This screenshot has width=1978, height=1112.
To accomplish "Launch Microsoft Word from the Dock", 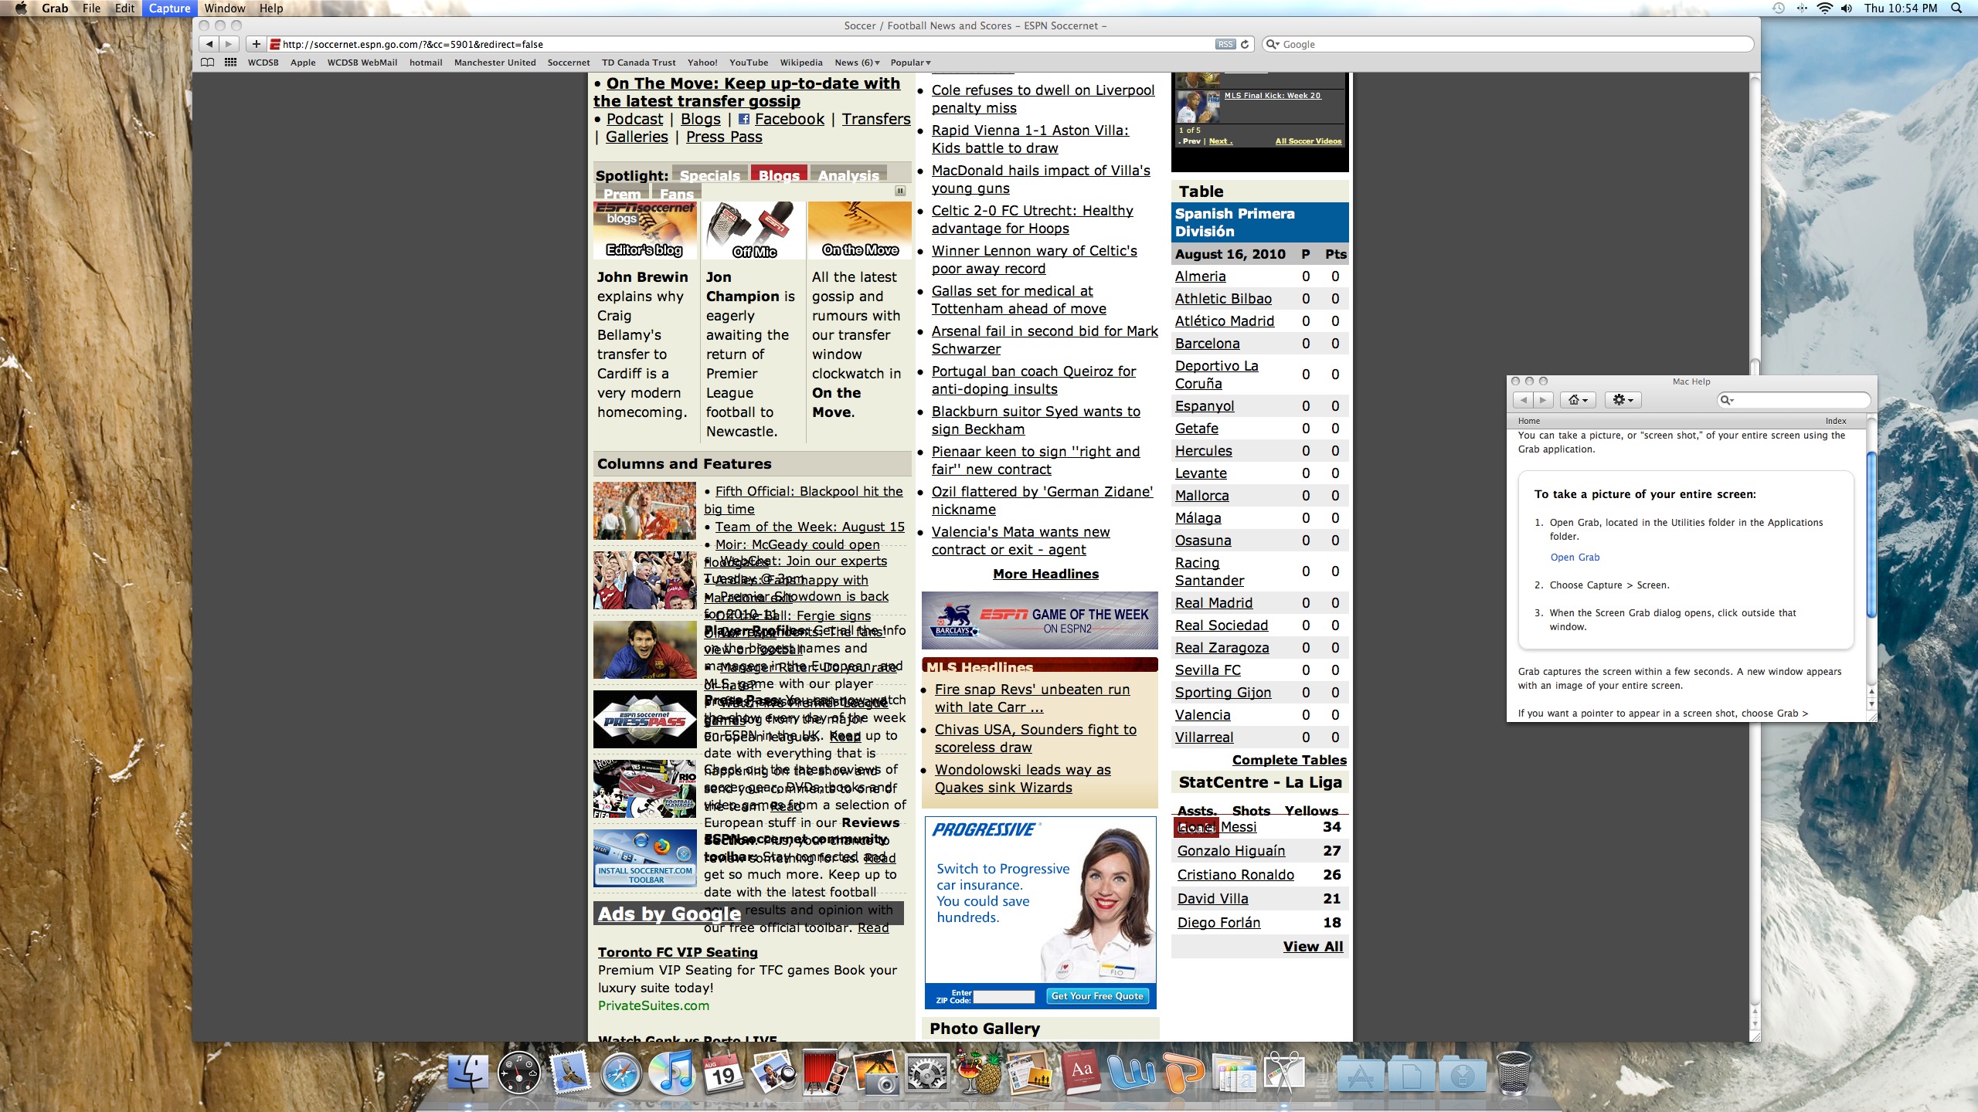I will 1131,1073.
